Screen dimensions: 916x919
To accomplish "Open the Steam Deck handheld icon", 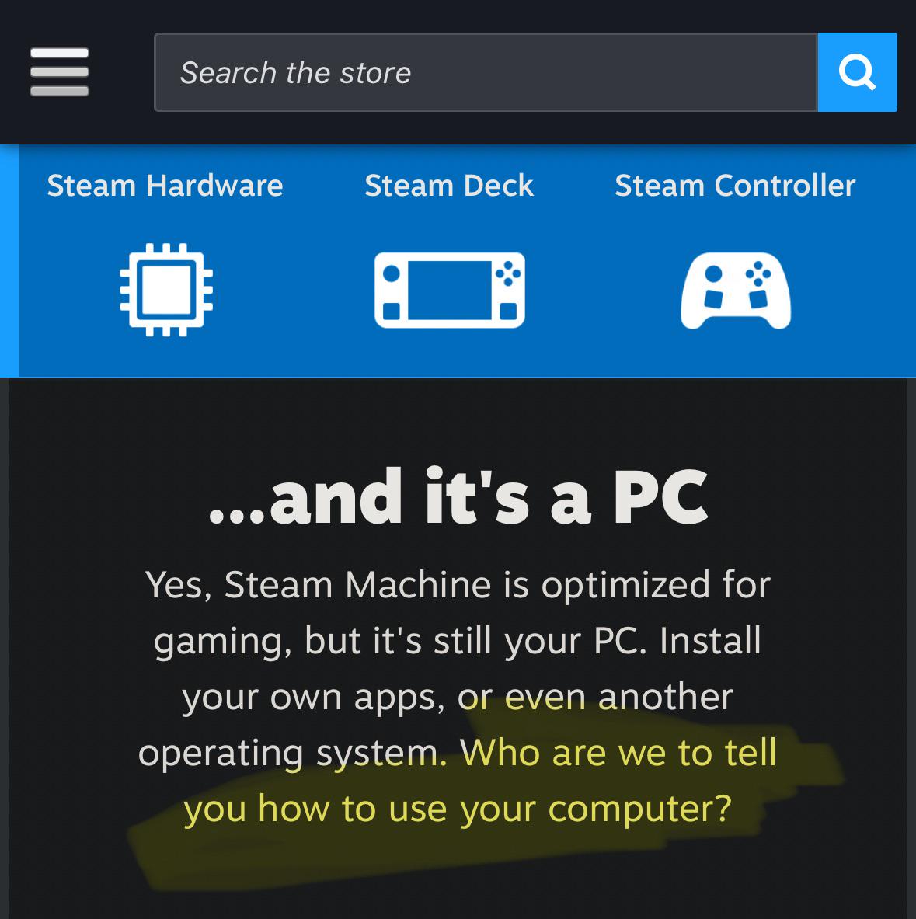I will pyautogui.click(x=450, y=290).
